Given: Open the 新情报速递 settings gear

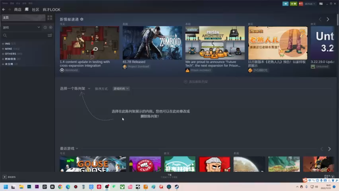Looking at the screenshot, I should 82,19.
